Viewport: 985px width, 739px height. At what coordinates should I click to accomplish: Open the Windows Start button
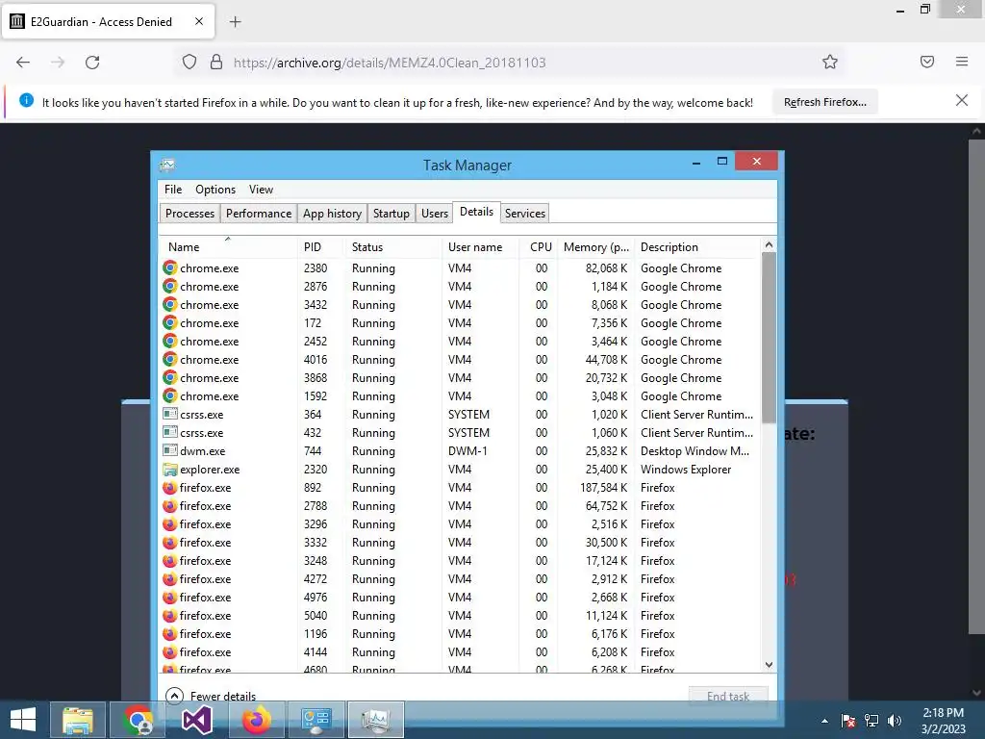click(x=23, y=720)
